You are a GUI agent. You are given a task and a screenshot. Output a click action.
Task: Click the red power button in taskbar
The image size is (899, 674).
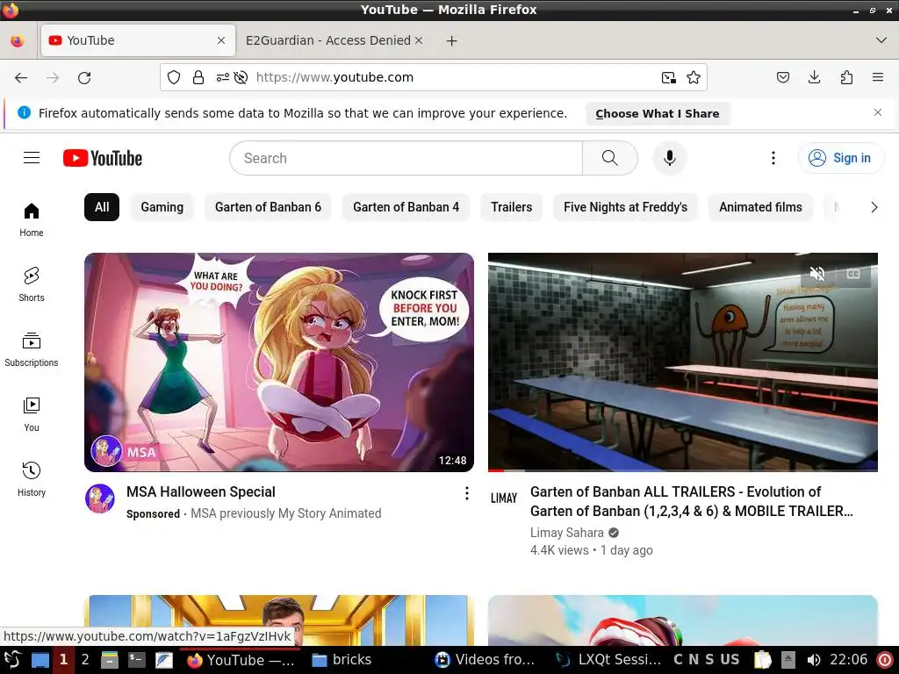click(x=885, y=660)
